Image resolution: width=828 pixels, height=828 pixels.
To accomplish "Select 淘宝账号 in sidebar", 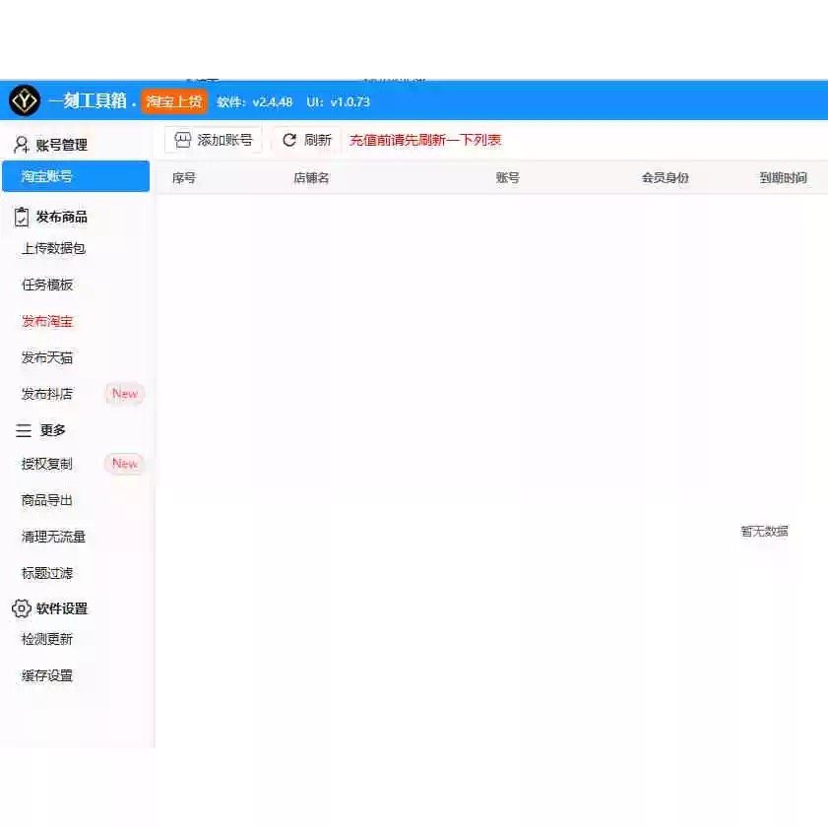I will coord(76,176).
